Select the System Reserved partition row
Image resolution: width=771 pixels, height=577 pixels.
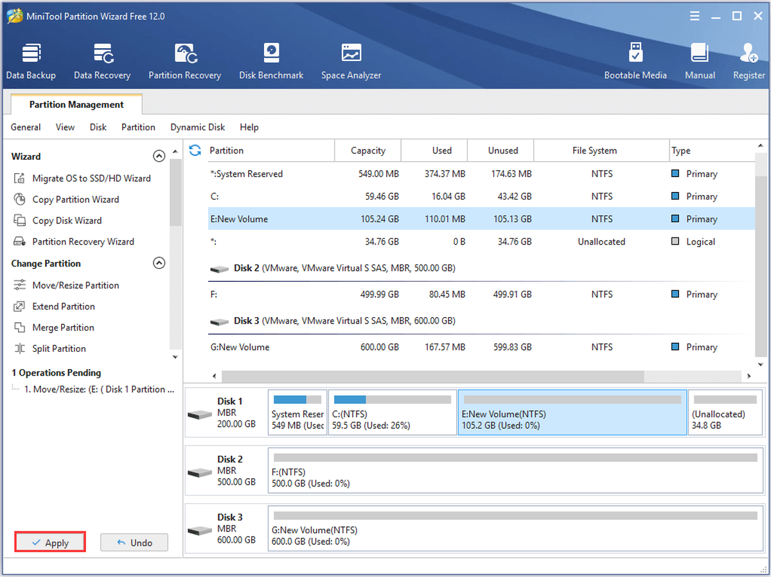point(482,174)
